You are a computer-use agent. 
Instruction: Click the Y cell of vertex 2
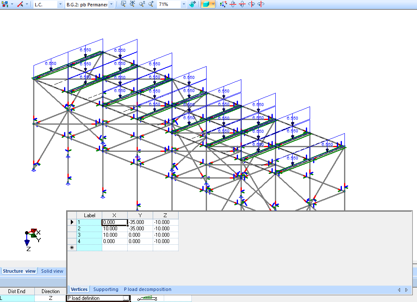(x=140, y=229)
